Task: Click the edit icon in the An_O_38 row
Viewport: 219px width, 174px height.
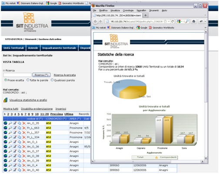Action: coord(15,156)
